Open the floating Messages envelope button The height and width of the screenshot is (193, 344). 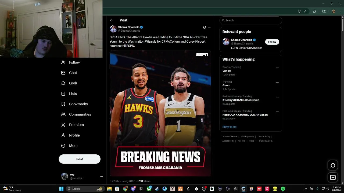(333, 177)
